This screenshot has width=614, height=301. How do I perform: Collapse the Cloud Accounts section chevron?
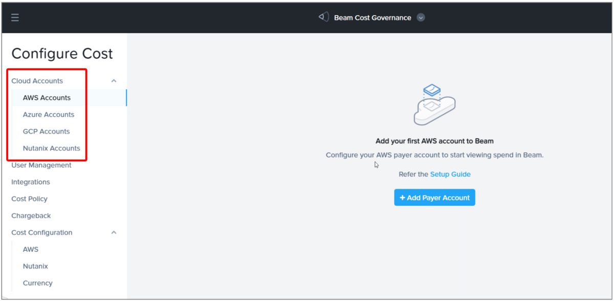(114, 81)
